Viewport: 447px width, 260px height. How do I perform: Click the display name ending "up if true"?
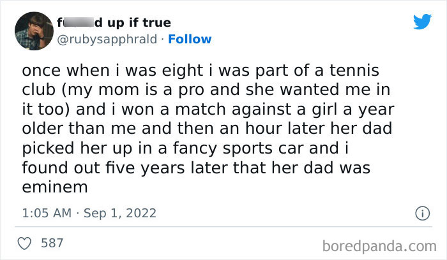[x=137, y=23]
